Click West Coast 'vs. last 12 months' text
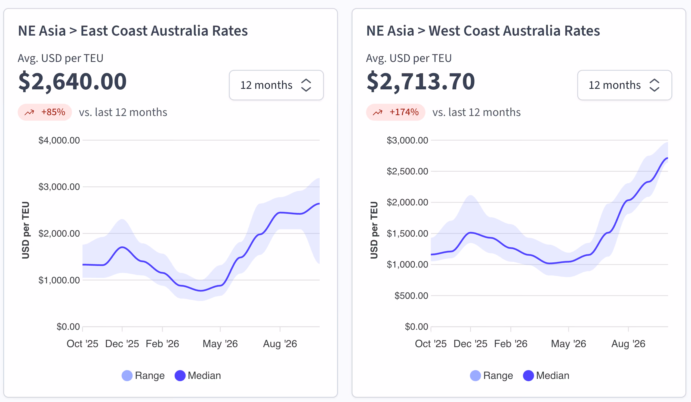 pos(477,112)
